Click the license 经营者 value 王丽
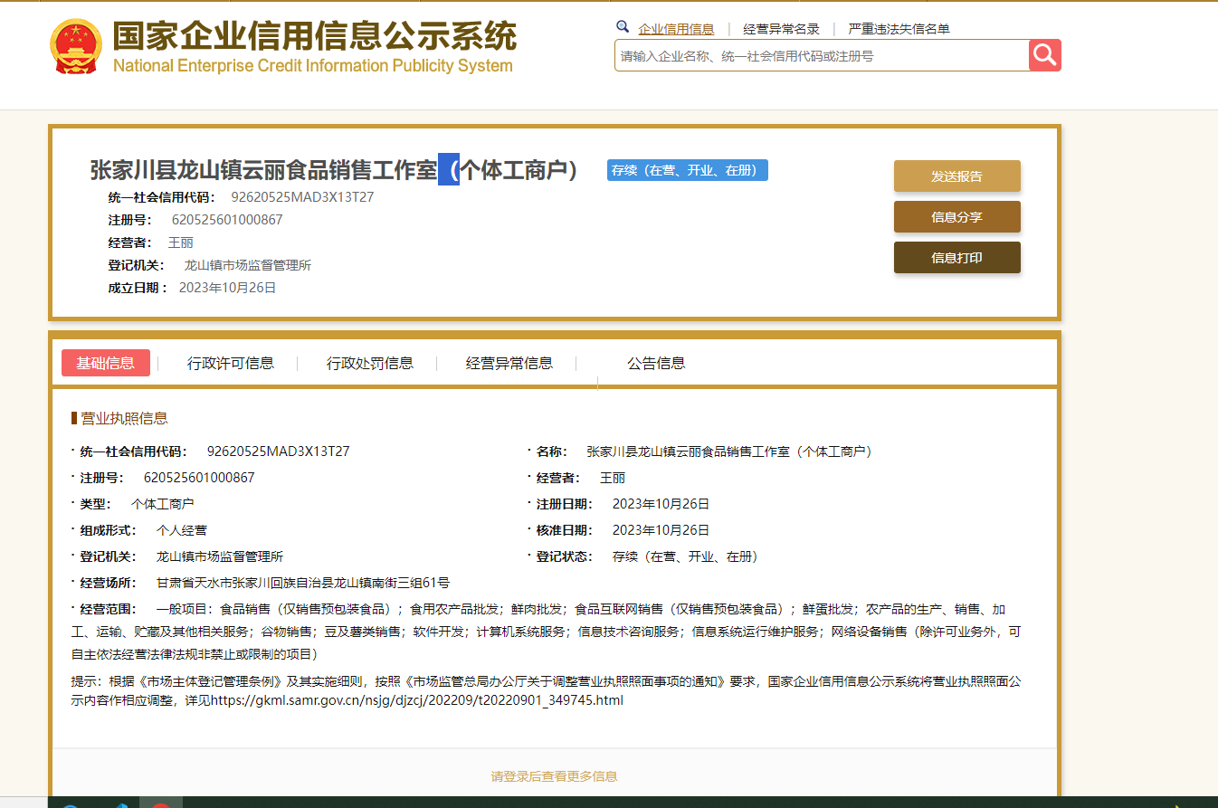 point(613,478)
